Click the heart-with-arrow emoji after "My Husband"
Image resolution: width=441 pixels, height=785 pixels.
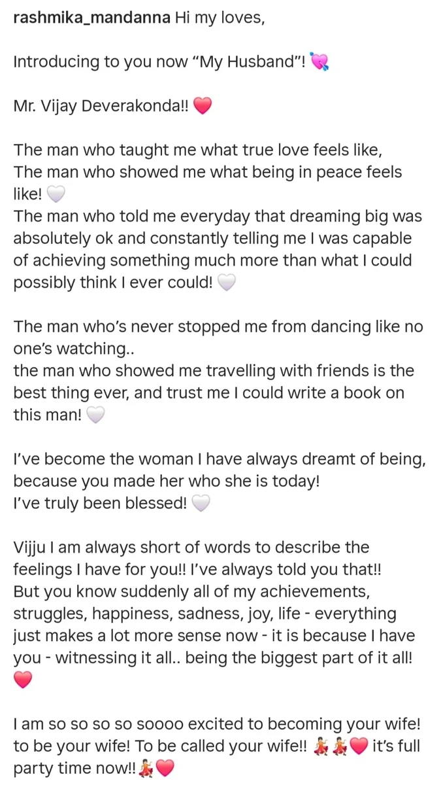pyautogui.click(x=319, y=63)
